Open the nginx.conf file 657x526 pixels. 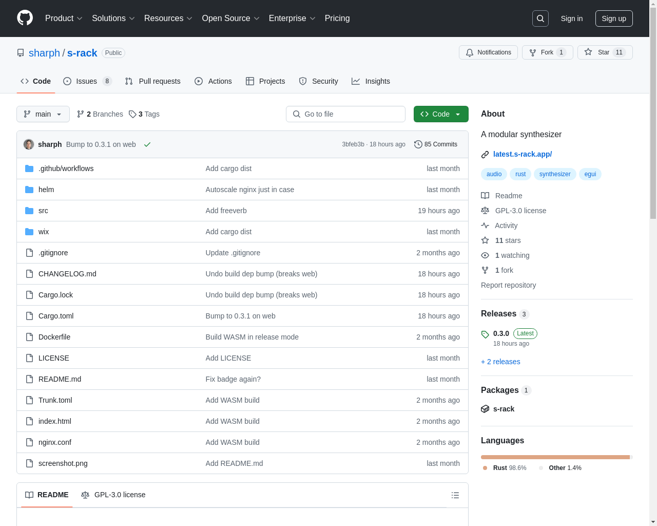click(55, 442)
